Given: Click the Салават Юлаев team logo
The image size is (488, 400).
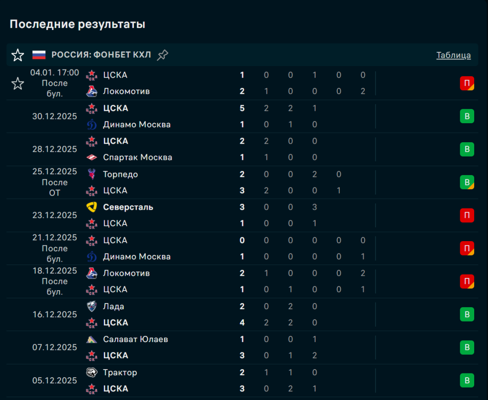Looking at the screenshot, I should pos(91,339).
